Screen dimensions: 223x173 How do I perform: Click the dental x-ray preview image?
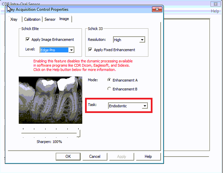tap(50, 100)
